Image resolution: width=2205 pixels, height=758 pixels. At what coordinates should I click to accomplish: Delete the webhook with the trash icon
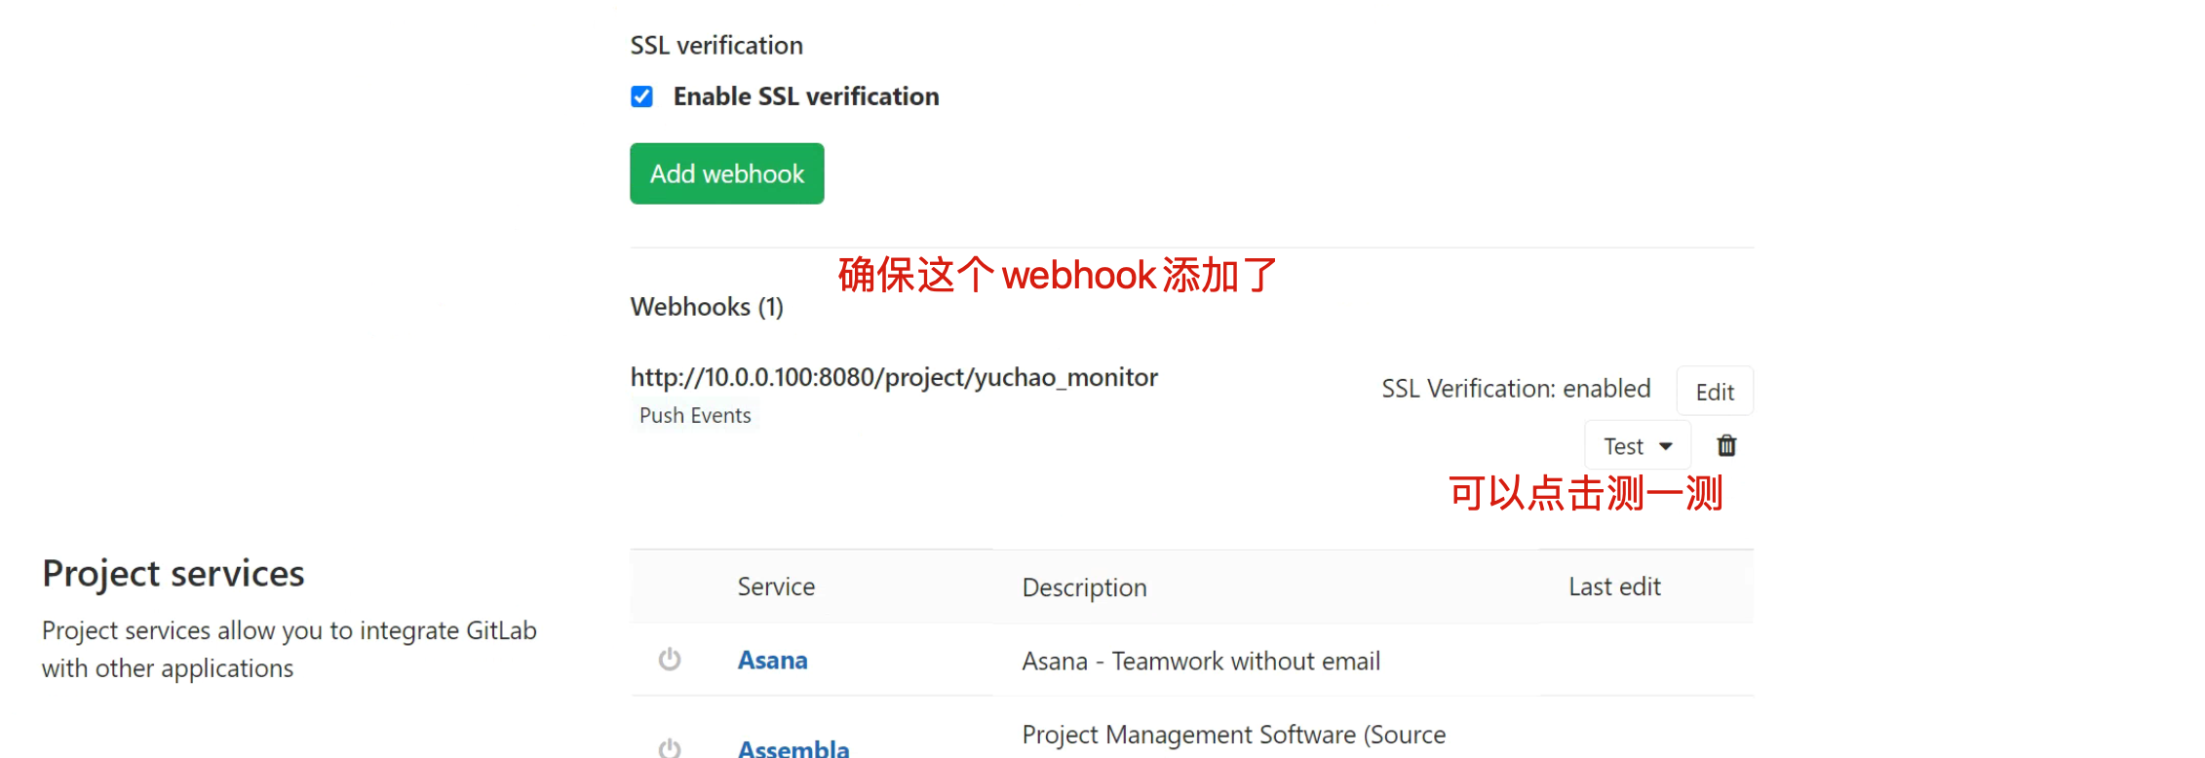[x=1726, y=445]
